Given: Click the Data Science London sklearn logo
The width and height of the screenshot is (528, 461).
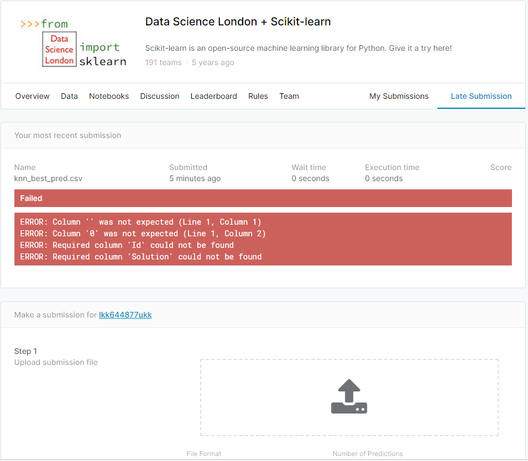Looking at the screenshot, I should [x=73, y=43].
